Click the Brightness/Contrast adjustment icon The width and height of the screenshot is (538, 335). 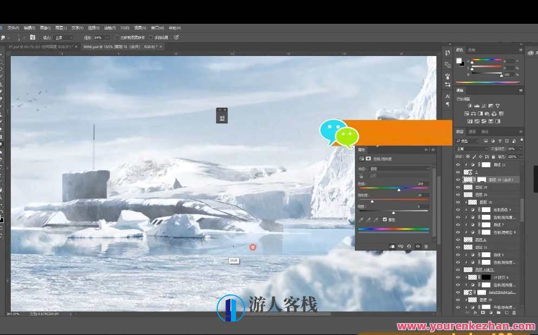(469, 106)
